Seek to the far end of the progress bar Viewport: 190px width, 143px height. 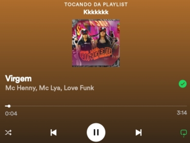click(187, 106)
